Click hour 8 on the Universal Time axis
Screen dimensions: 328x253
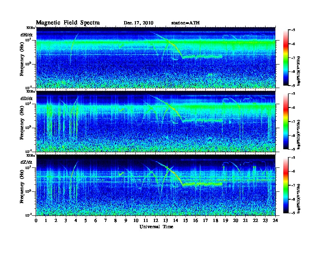[x=116, y=220]
